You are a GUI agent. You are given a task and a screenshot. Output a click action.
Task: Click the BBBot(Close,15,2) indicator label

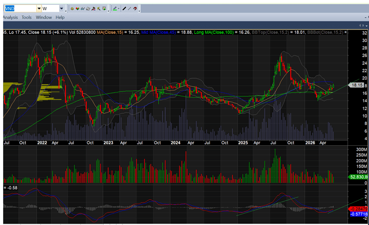pyautogui.click(x=326, y=32)
